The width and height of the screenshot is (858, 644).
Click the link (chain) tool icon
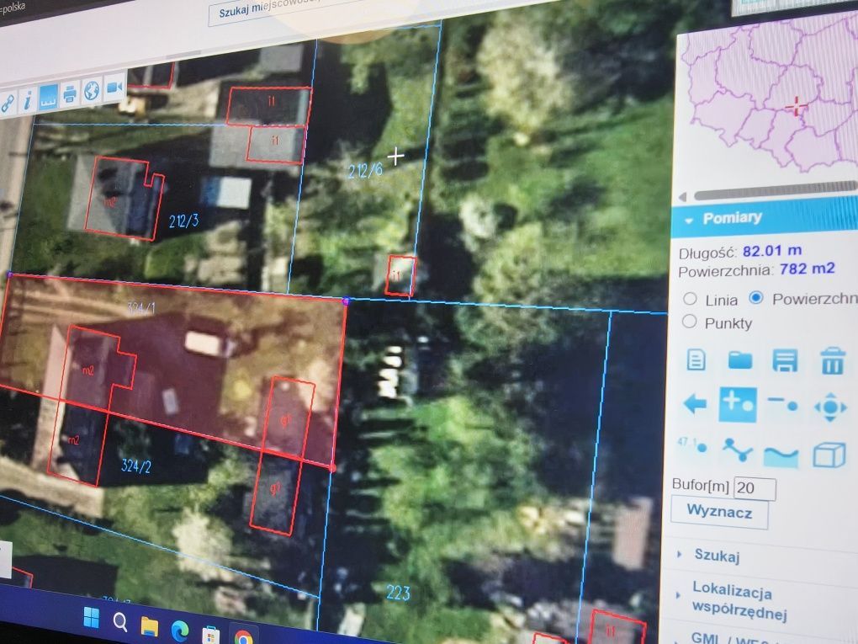[x=7, y=103]
